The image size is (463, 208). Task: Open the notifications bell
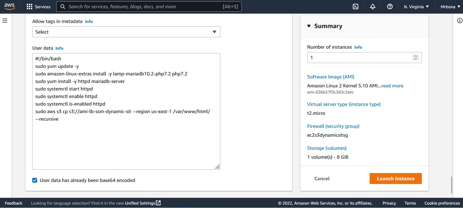pyautogui.click(x=372, y=6)
